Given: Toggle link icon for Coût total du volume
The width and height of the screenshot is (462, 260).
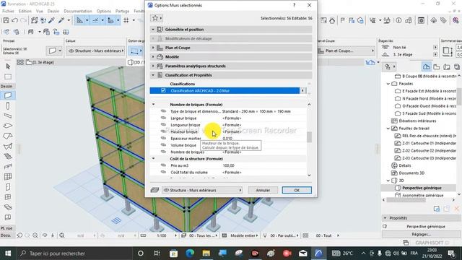Looking at the screenshot, I should coord(163,172).
